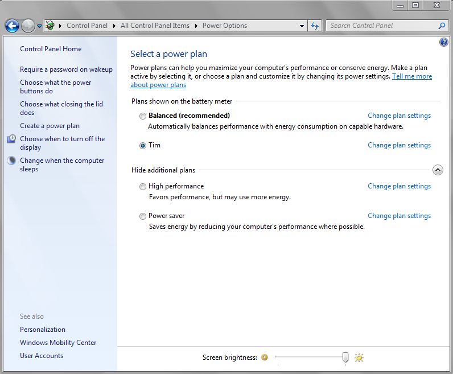The width and height of the screenshot is (453, 374).
Task: Open Tell me more about power plans
Action: click(x=281, y=81)
